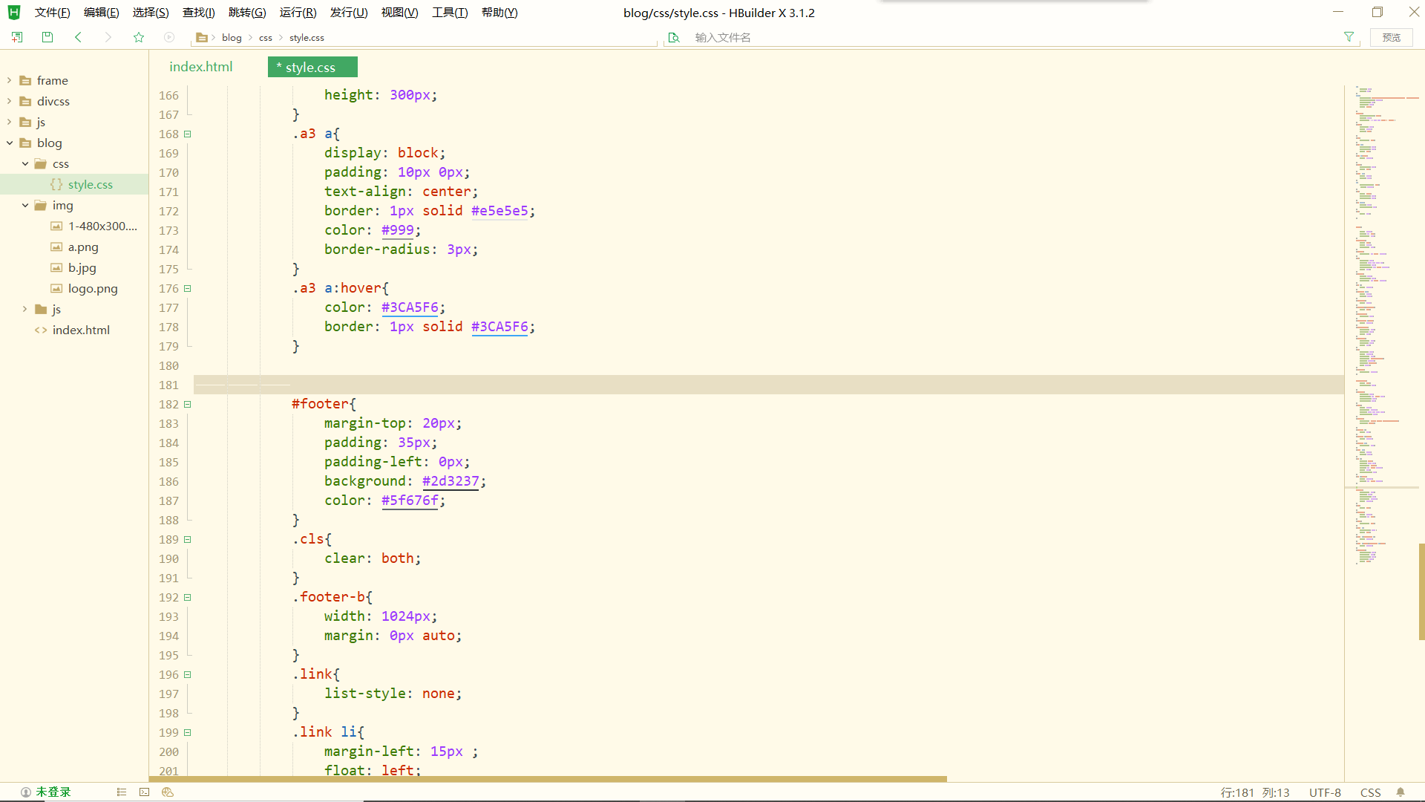Open the 编辑(E) menu
This screenshot has height=802, width=1425.
[x=101, y=13]
